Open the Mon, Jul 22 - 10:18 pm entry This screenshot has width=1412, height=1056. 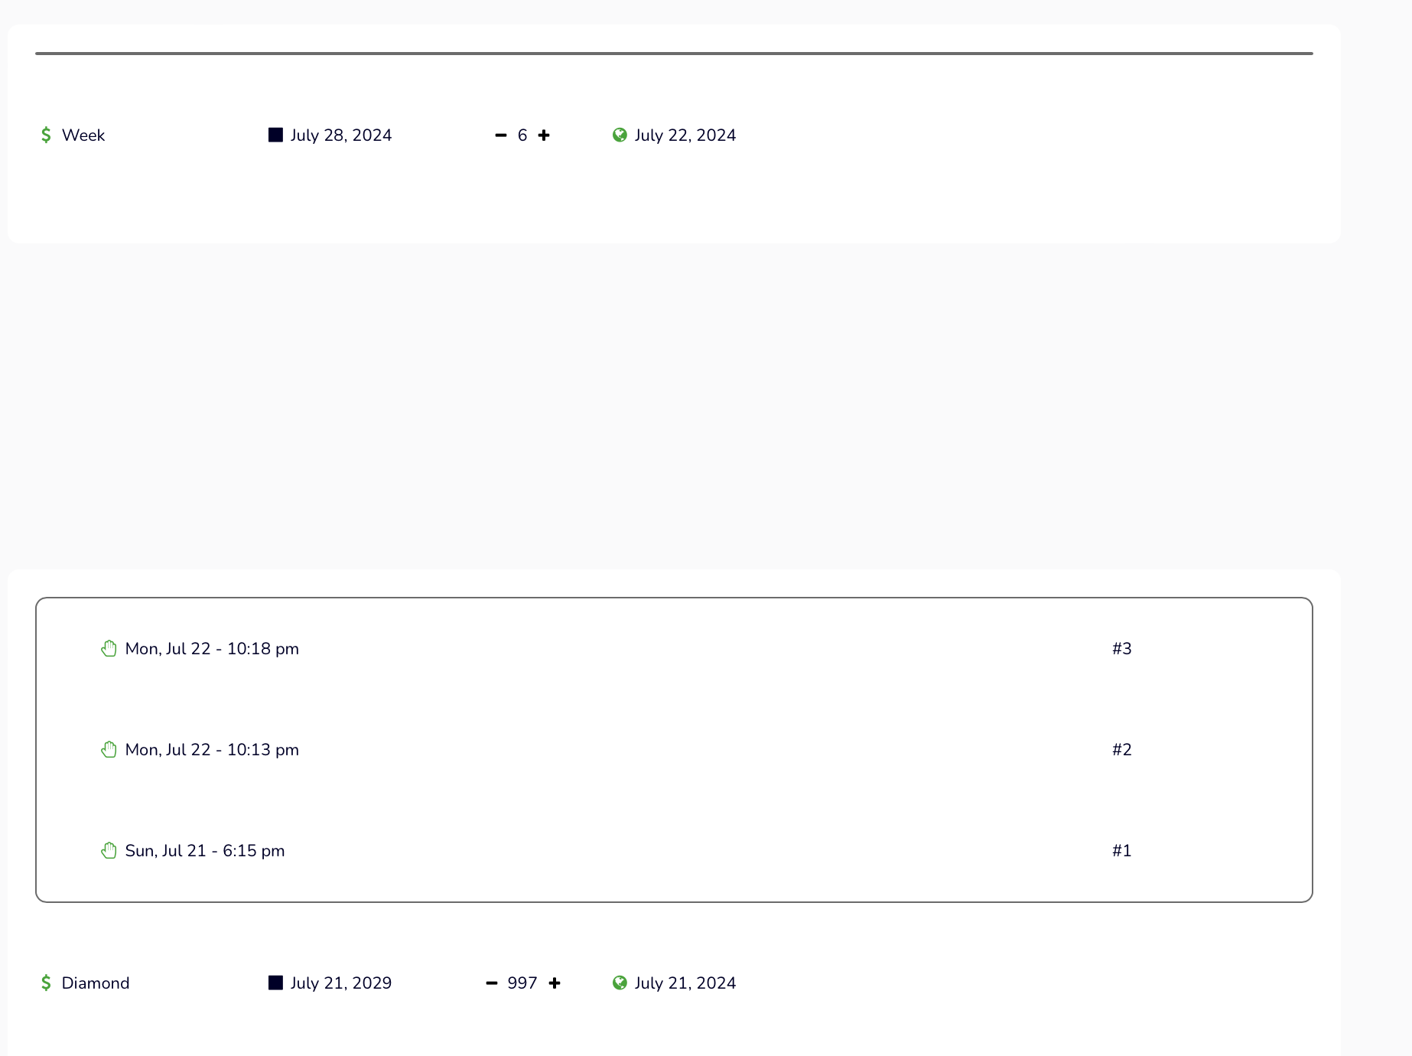point(212,649)
